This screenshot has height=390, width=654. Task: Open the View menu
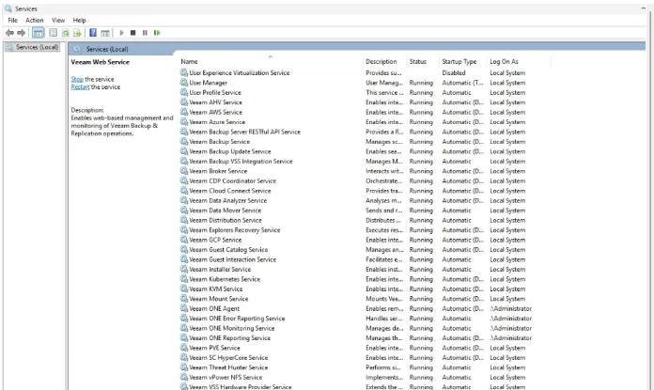tap(58, 20)
